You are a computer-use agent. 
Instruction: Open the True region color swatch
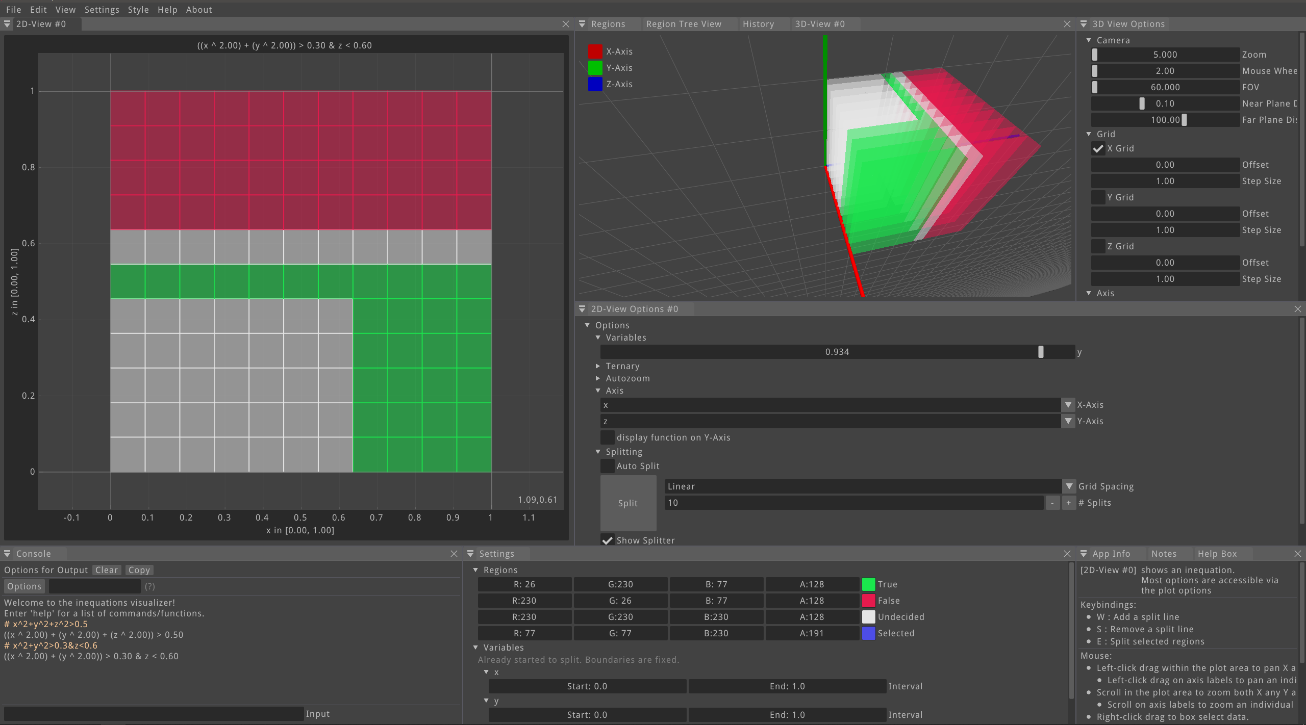tap(869, 584)
